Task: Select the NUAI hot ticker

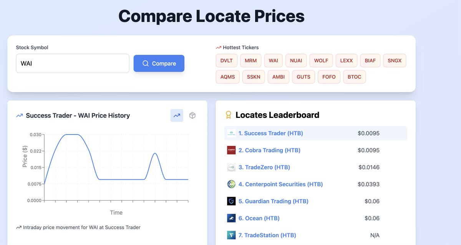Action: (296, 61)
